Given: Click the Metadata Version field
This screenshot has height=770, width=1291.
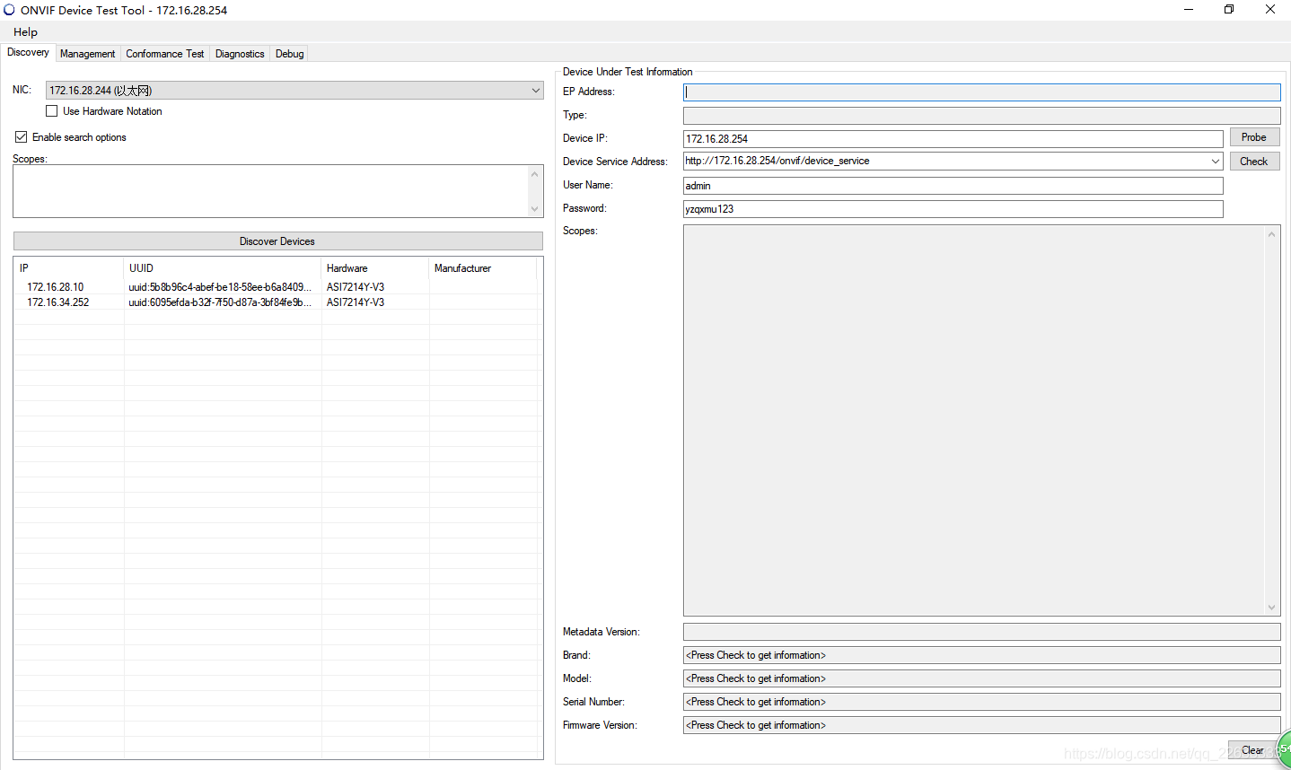Looking at the screenshot, I should tap(981, 632).
